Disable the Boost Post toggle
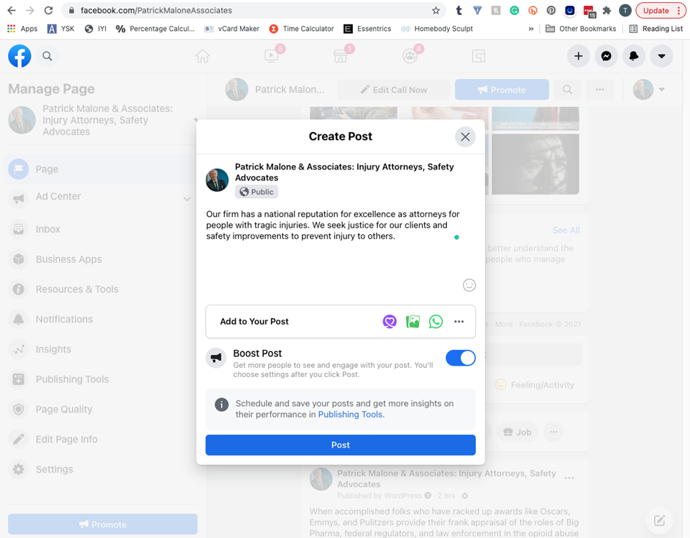Screen dimensions: 690x538 461,358
